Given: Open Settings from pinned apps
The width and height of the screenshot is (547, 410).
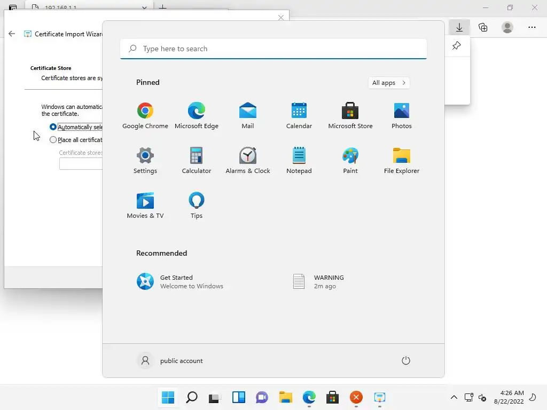Looking at the screenshot, I should click(x=145, y=161).
